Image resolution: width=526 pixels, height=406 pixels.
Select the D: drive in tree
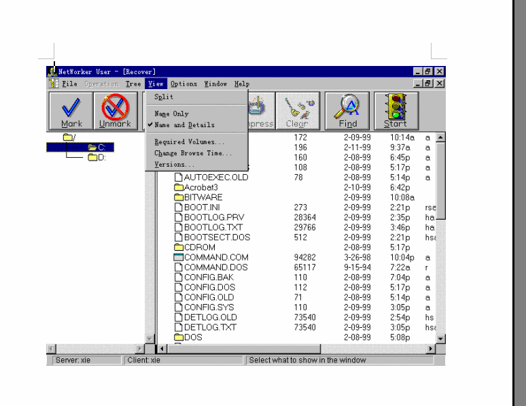97,158
